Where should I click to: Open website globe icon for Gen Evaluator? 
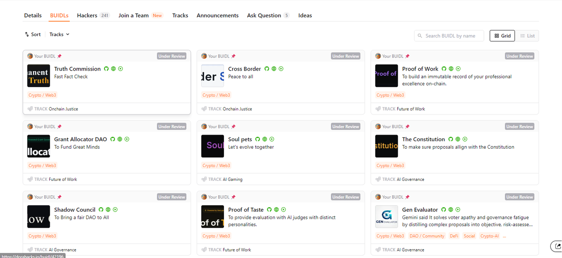pos(451,210)
